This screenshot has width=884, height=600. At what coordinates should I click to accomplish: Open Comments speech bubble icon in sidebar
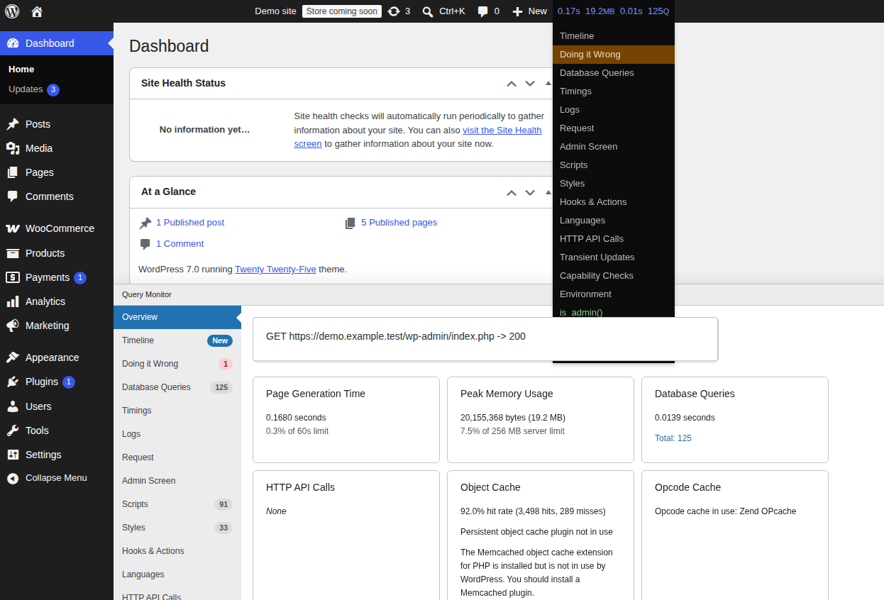tap(13, 196)
